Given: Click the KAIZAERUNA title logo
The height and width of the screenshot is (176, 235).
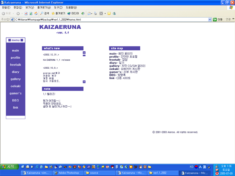Looking at the screenshot, I should [x=60, y=27].
